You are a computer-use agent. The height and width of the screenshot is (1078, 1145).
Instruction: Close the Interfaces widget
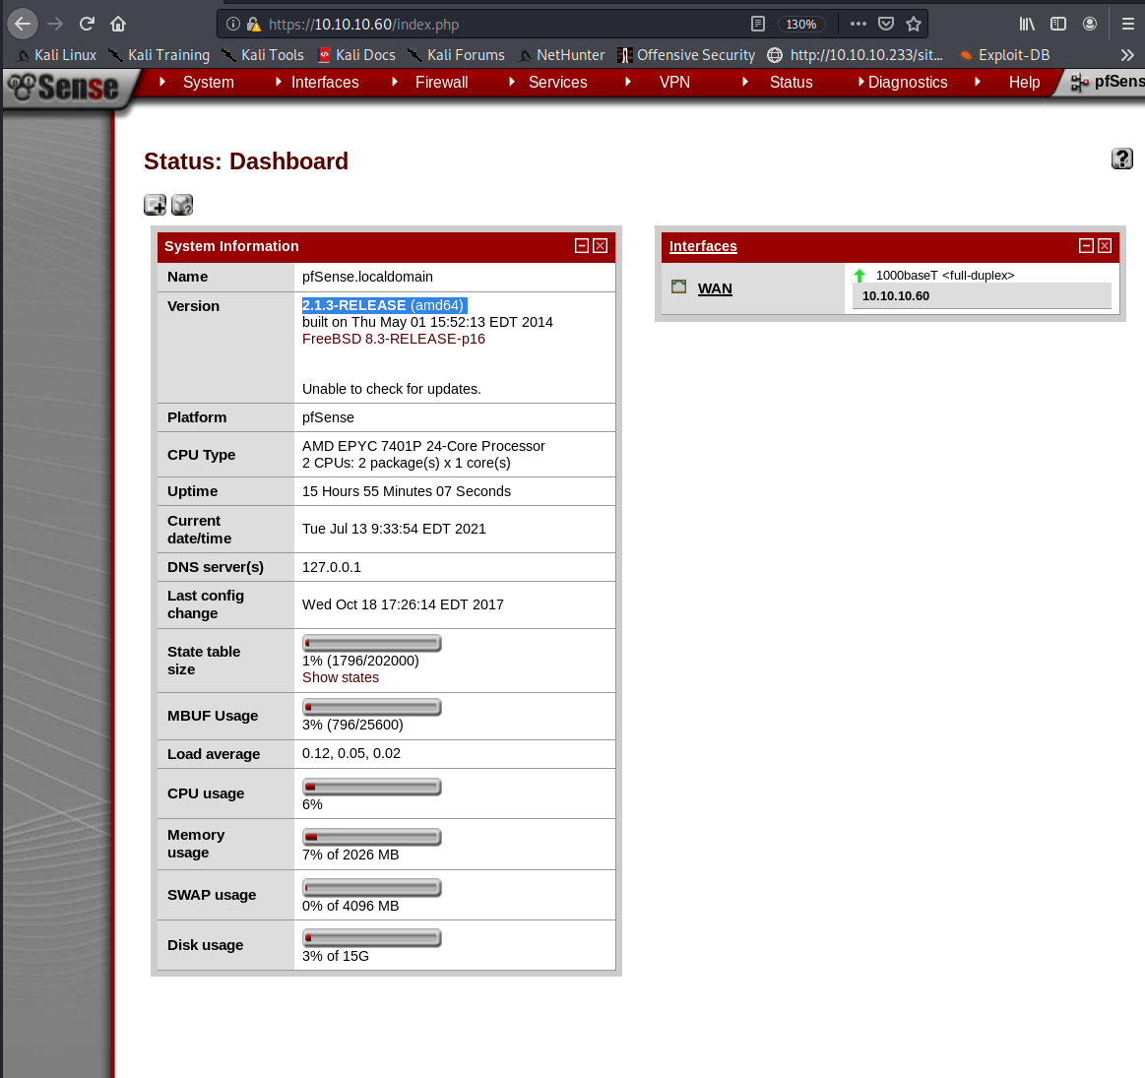(x=1105, y=246)
